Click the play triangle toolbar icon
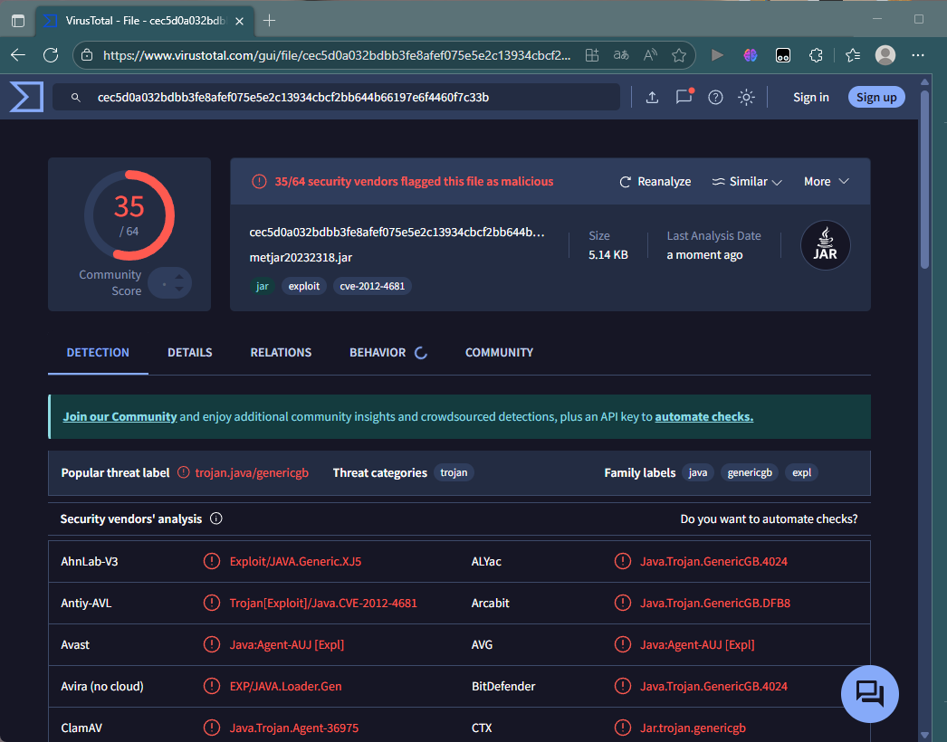947x742 pixels. [717, 55]
